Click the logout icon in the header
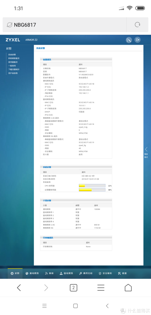 (137, 40)
